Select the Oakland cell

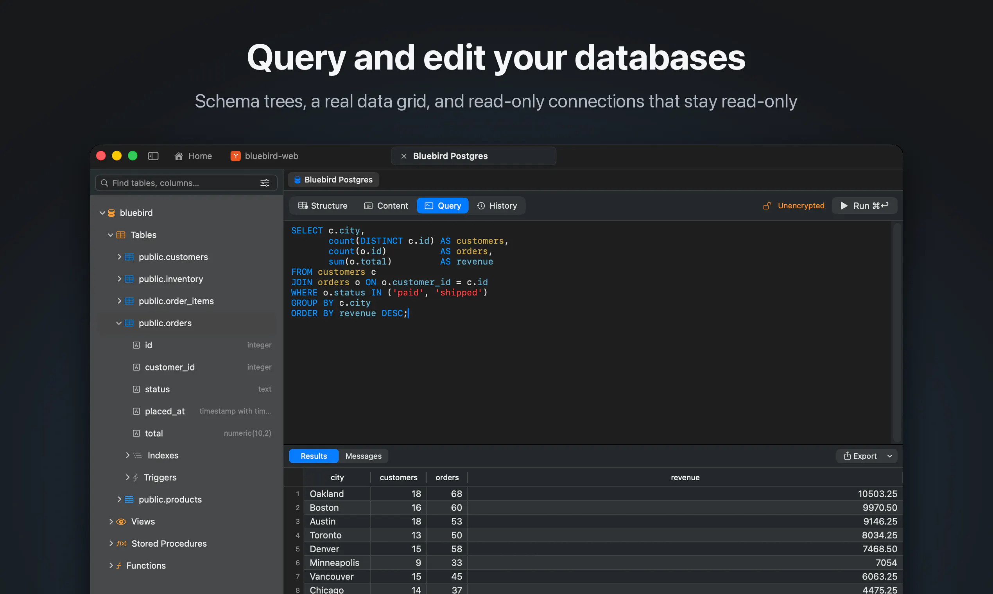(337, 494)
